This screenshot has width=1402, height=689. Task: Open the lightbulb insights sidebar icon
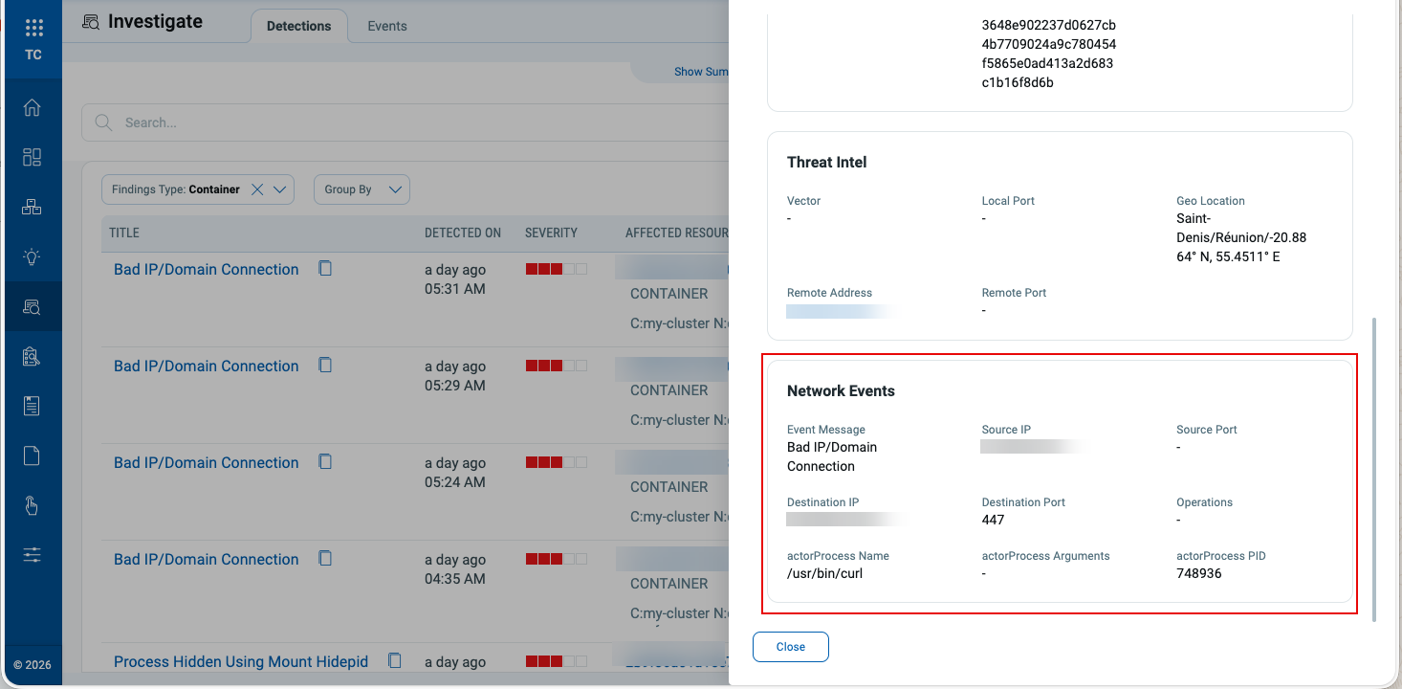coord(32,256)
